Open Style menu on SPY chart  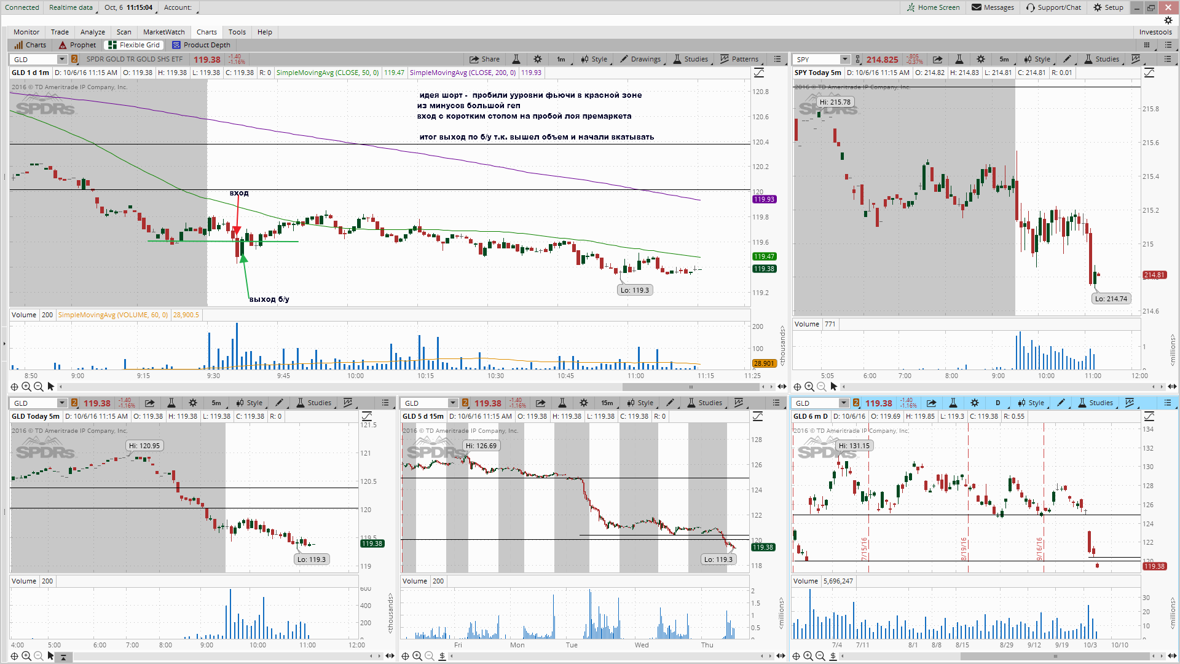tap(1037, 60)
